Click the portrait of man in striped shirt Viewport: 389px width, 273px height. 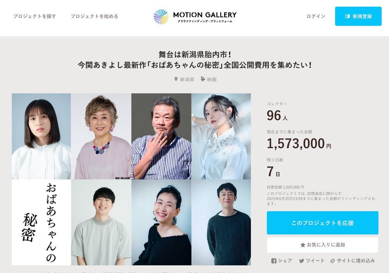pos(161,136)
